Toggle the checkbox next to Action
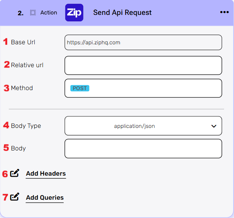 33,13
